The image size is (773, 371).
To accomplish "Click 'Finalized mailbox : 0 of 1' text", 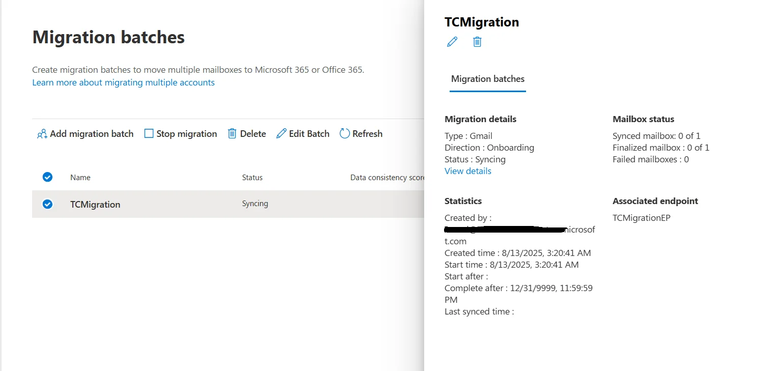I will [661, 148].
